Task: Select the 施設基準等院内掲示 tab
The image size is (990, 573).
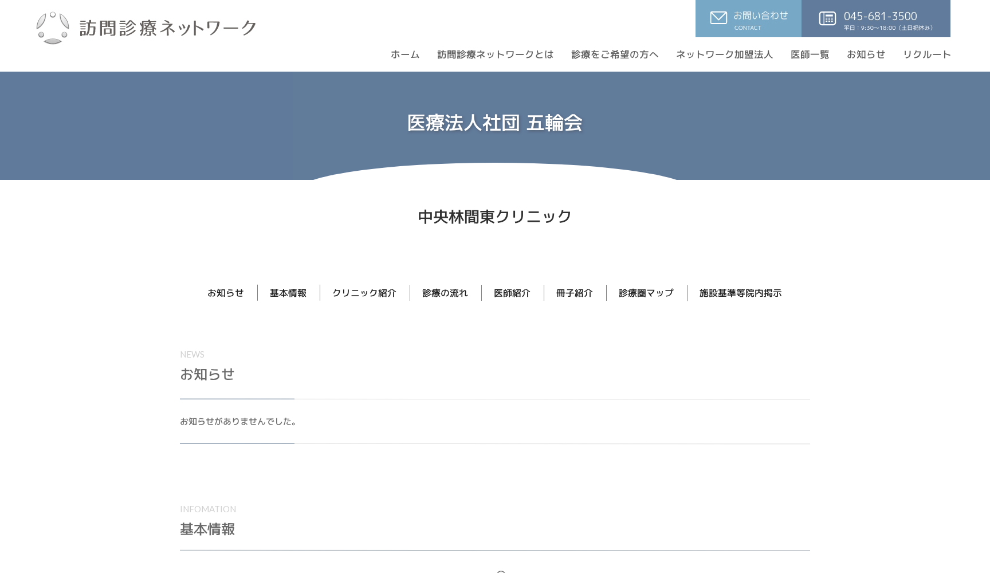Action: coord(740,293)
